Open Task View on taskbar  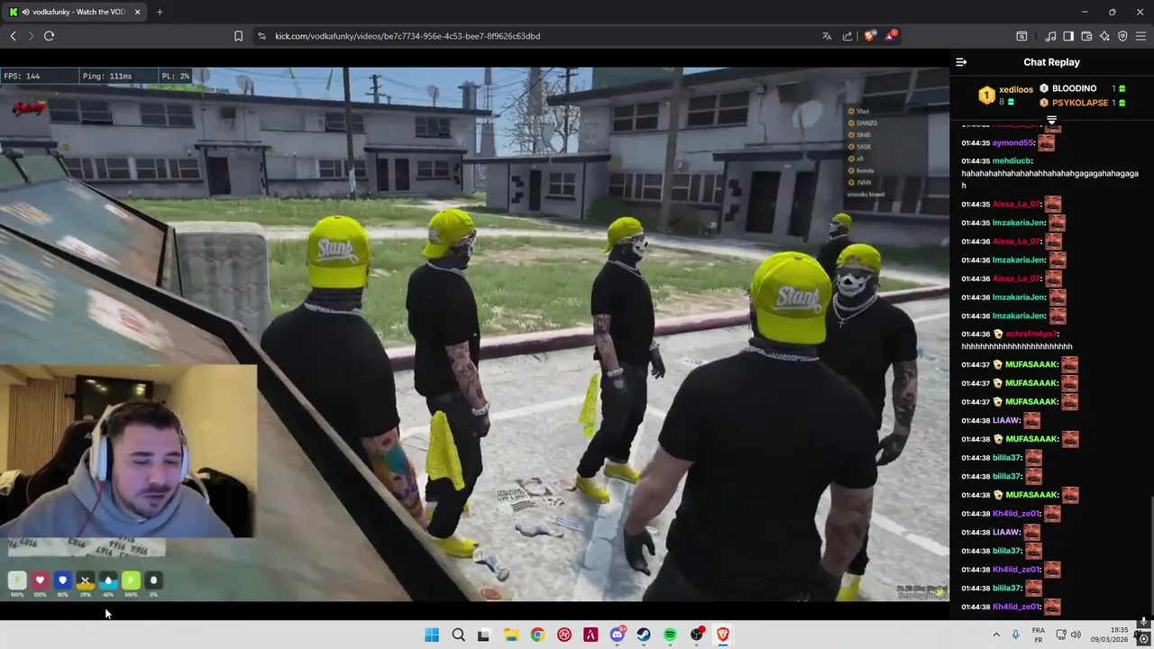click(483, 635)
